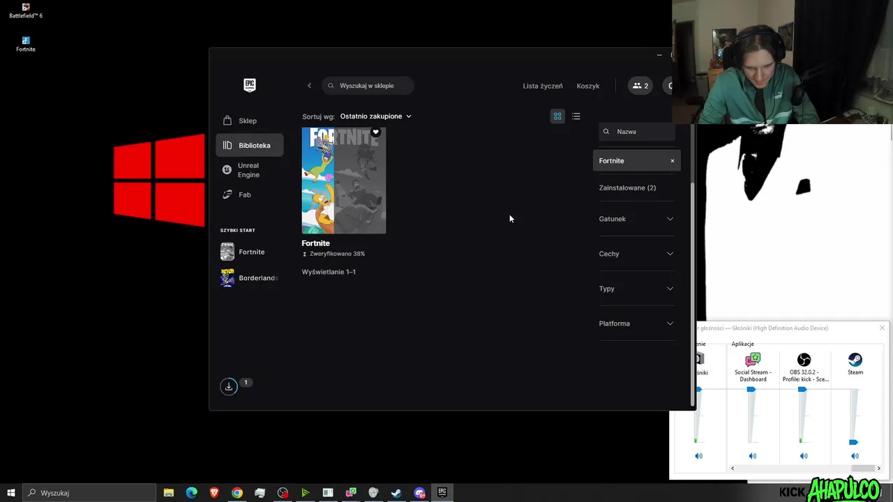Switch library to list view
The image size is (893, 502).
(576, 116)
